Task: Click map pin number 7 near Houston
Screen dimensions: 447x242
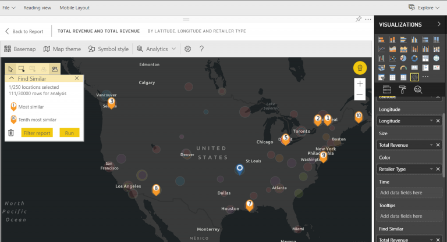Action: click(x=250, y=205)
